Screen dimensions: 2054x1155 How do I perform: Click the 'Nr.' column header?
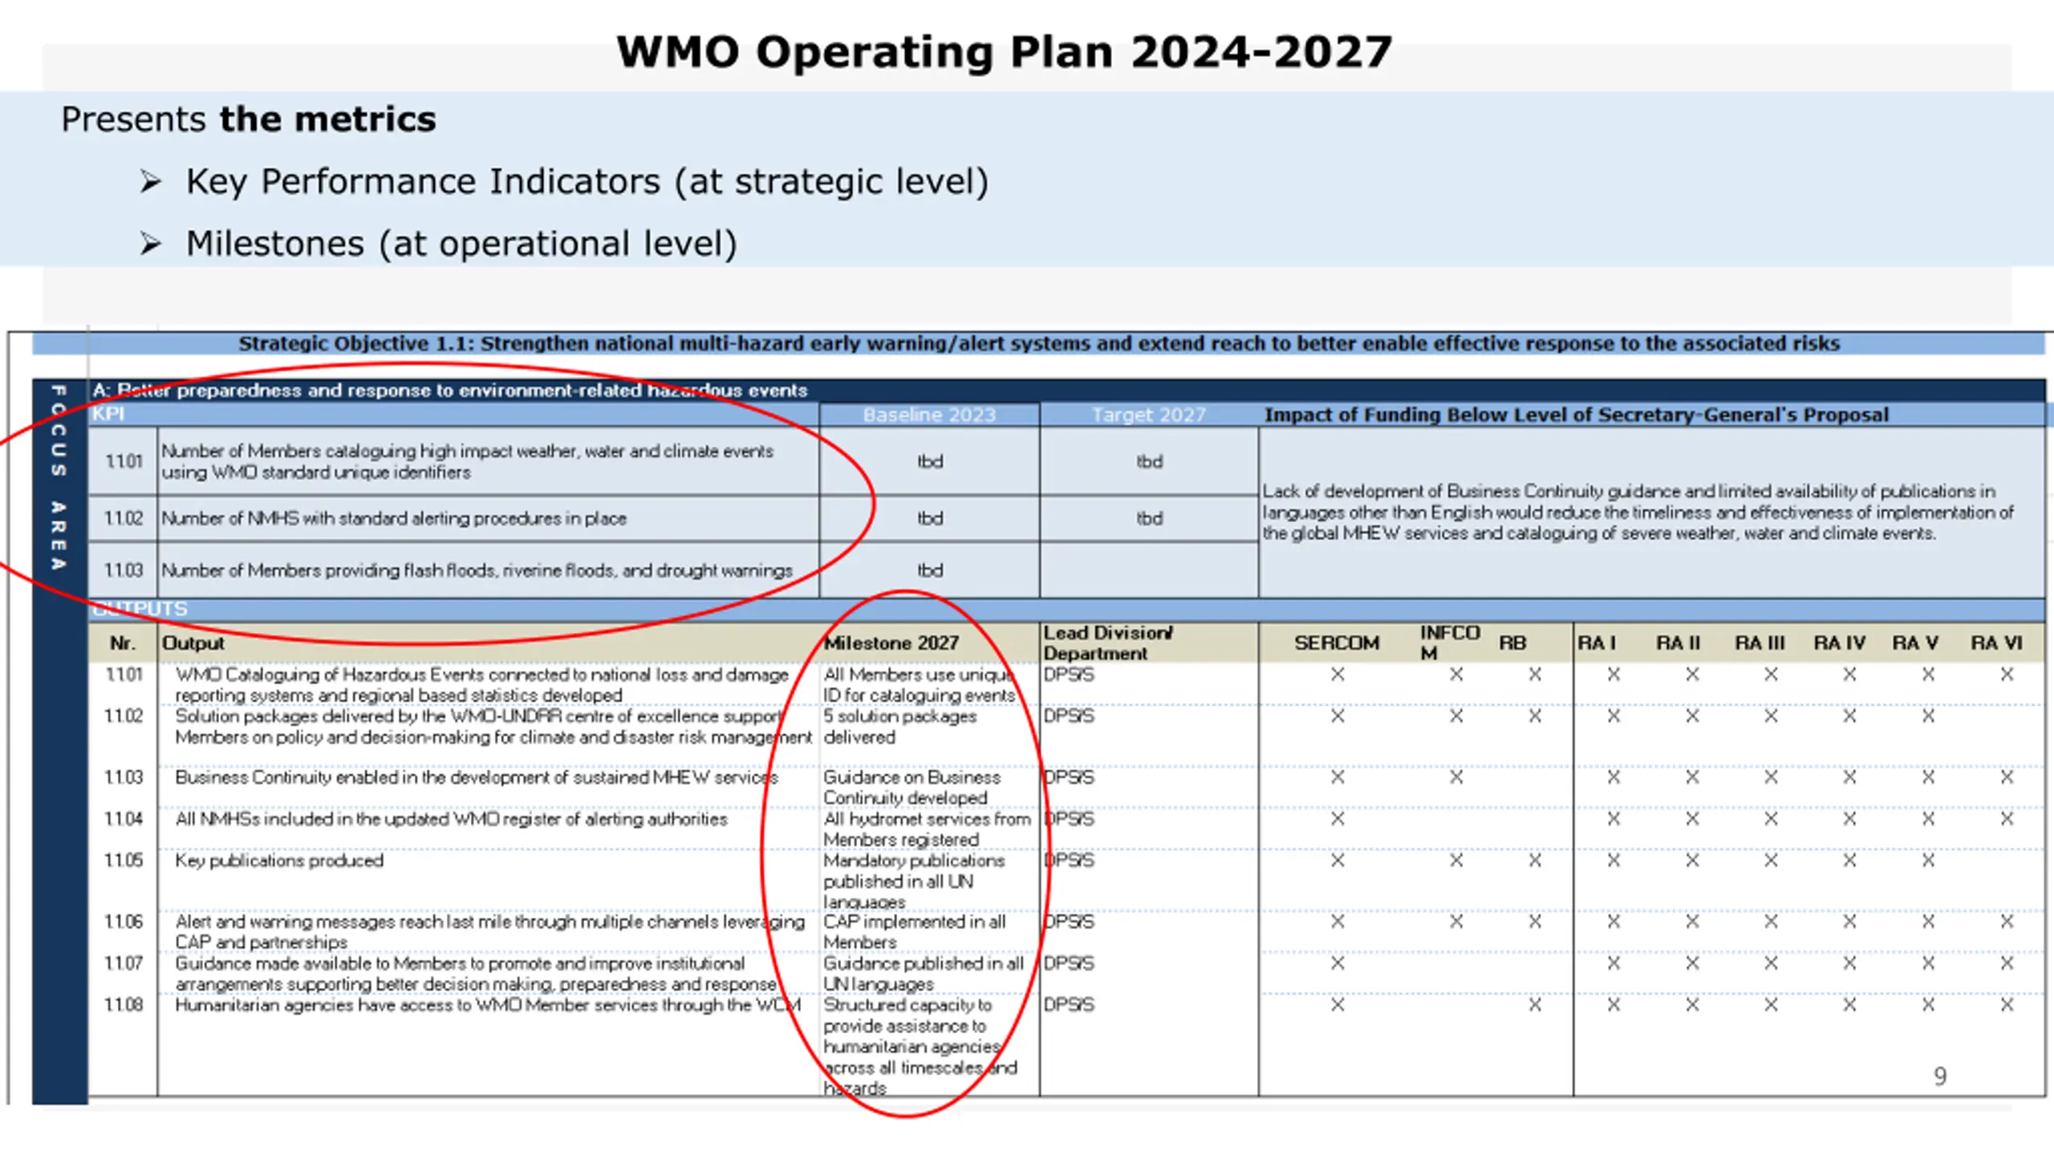click(x=123, y=643)
